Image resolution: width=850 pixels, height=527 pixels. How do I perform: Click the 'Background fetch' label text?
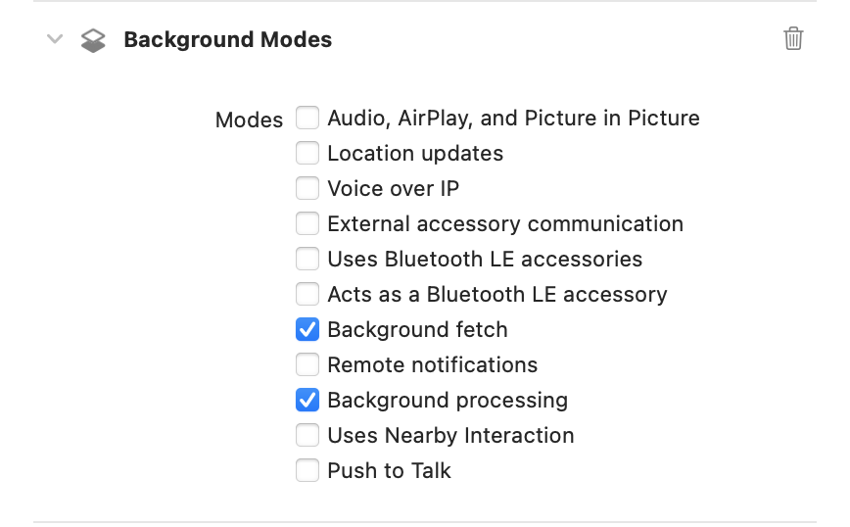(417, 330)
